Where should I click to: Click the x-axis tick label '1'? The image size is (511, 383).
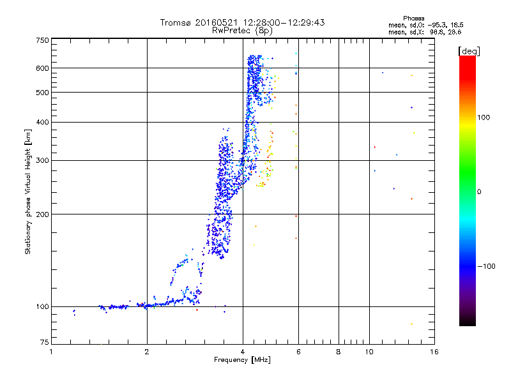pos(51,352)
